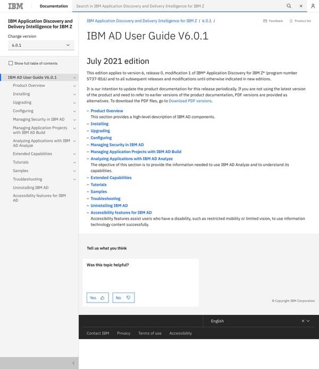Follow the Download PDF versions link
The height and width of the screenshot is (369, 319).
pyautogui.click(x=190, y=100)
